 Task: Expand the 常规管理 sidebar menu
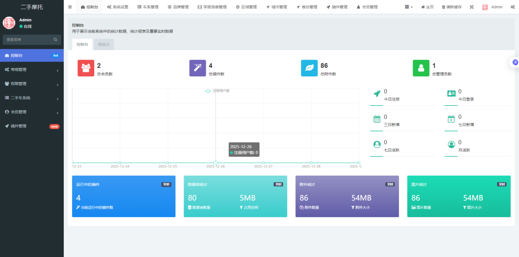[x=31, y=70]
